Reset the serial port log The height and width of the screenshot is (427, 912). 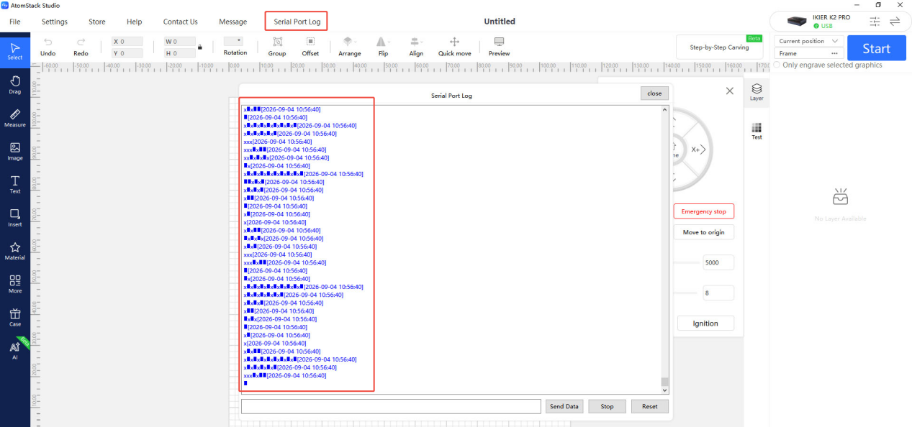click(x=650, y=406)
